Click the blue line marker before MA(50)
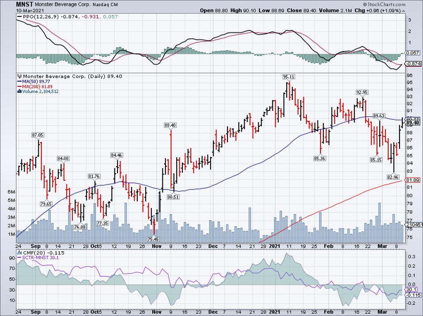The image size is (423, 316). [19, 81]
